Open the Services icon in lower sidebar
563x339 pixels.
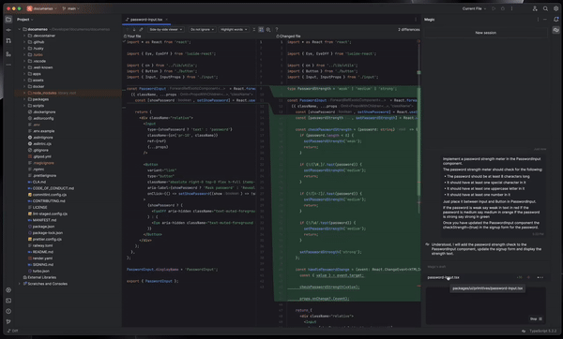click(8, 290)
